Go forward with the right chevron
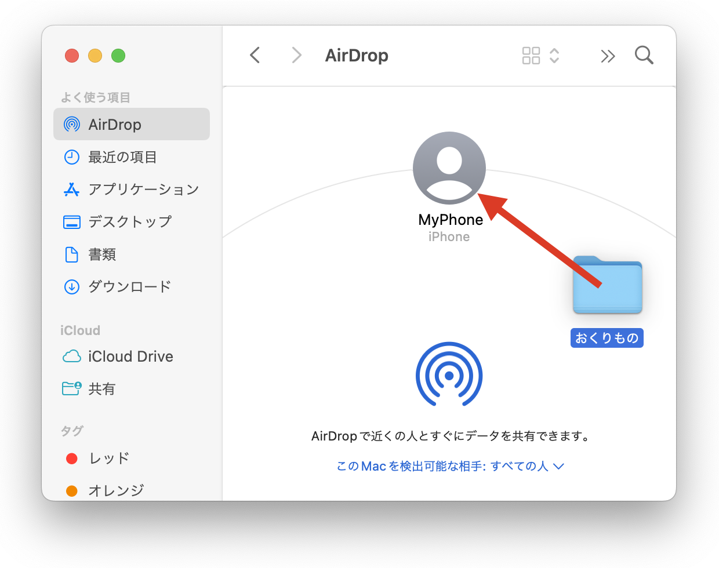 tap(296, 55)
